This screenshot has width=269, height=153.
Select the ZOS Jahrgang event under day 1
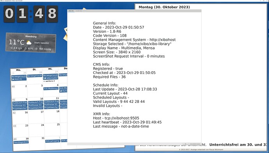(53, 141)
